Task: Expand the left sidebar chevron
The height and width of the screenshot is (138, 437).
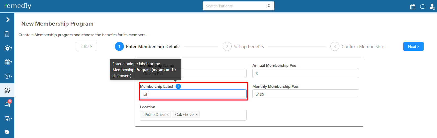Action: 8,20
